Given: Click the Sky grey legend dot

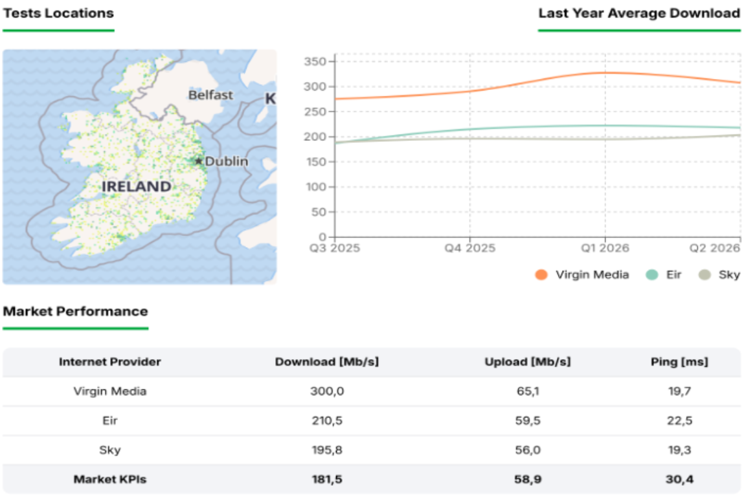Looking at the screenshot, I should pyautogui.click(x=704, y=274).
